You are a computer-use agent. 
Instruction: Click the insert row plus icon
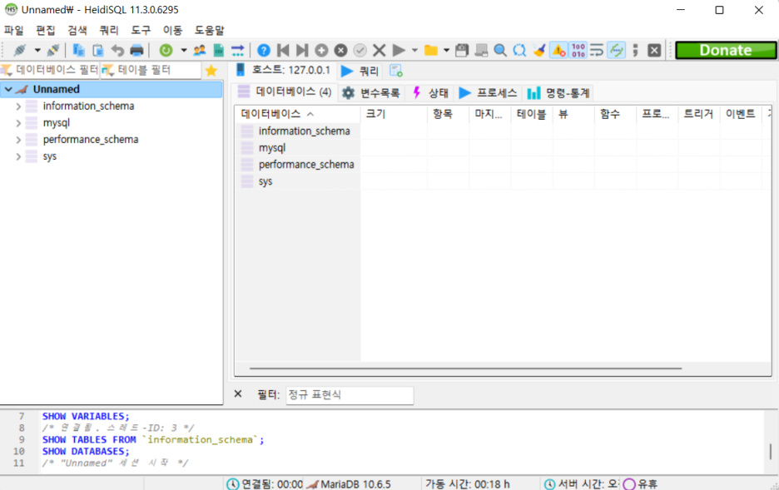pos(321,50)
